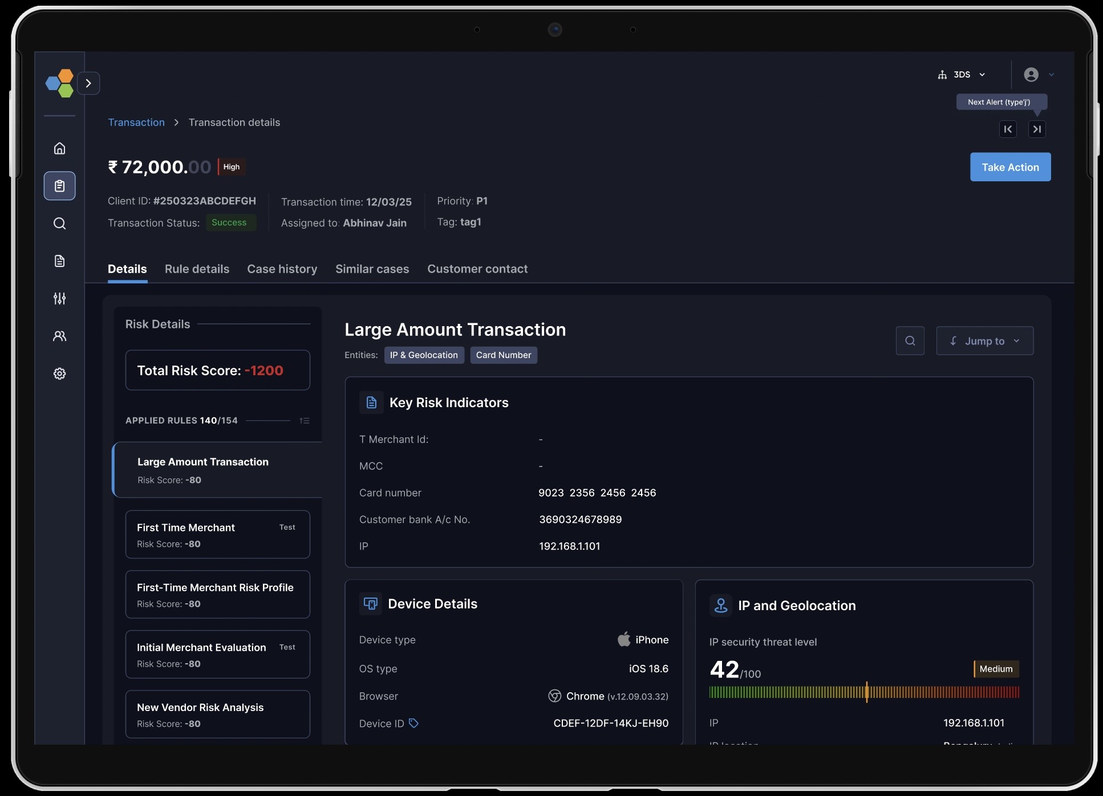Open the Jump to dropdown
Viewport: 1103px width, 796px height.
click(984, 341)
